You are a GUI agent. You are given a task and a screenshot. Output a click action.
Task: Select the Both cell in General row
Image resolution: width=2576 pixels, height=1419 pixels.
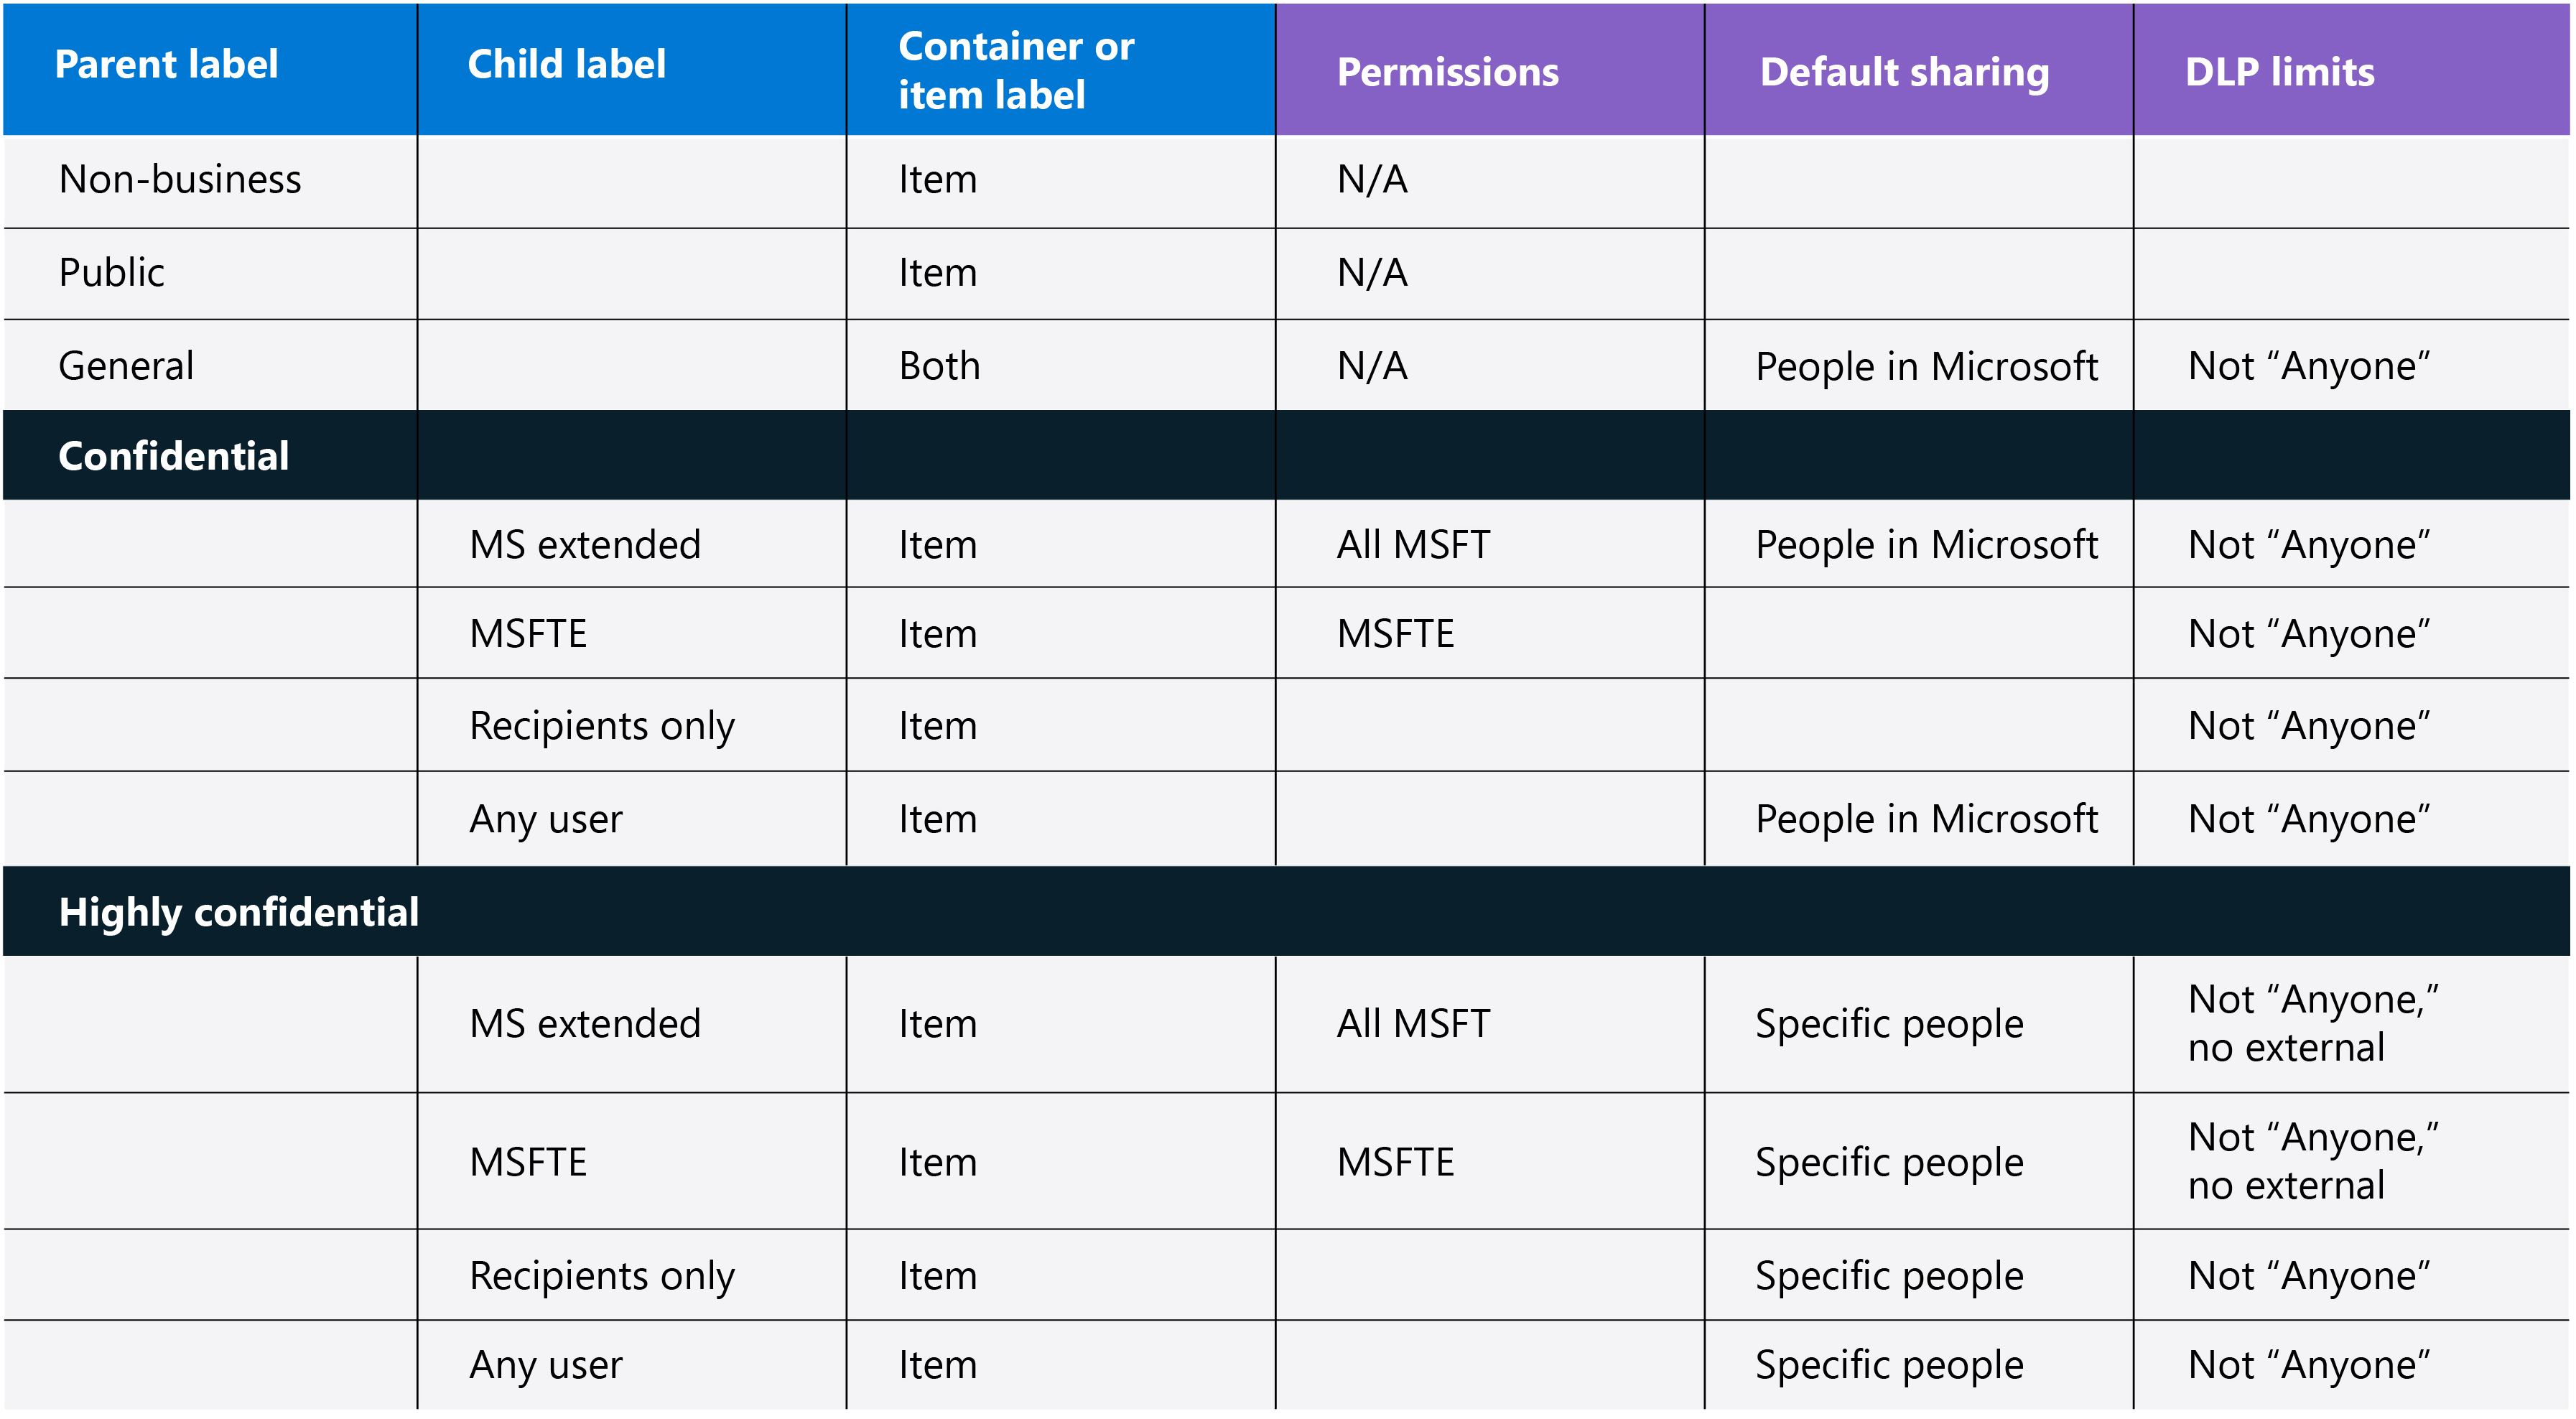pyautogui.click(x=939, y=366)
